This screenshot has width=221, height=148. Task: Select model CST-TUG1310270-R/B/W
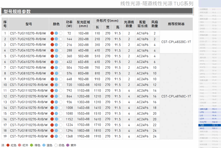[x=29, y=102]
